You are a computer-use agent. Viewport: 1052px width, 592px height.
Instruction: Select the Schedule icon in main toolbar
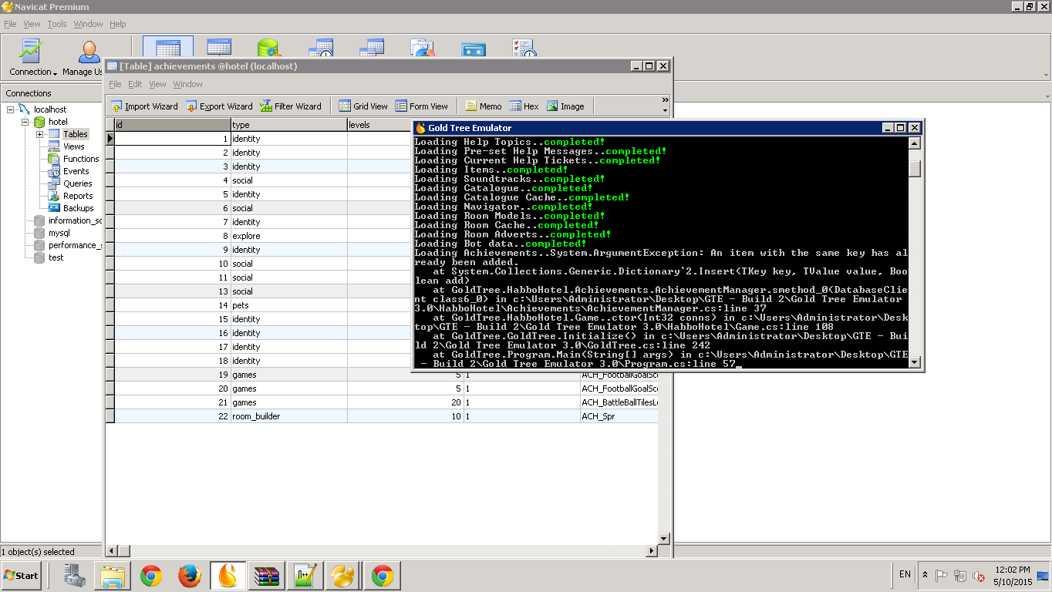pyautogui.click(x=524, y=48)
